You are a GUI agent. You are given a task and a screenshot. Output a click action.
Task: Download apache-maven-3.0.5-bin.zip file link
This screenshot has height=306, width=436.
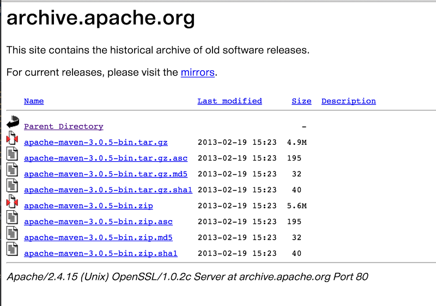88,206
